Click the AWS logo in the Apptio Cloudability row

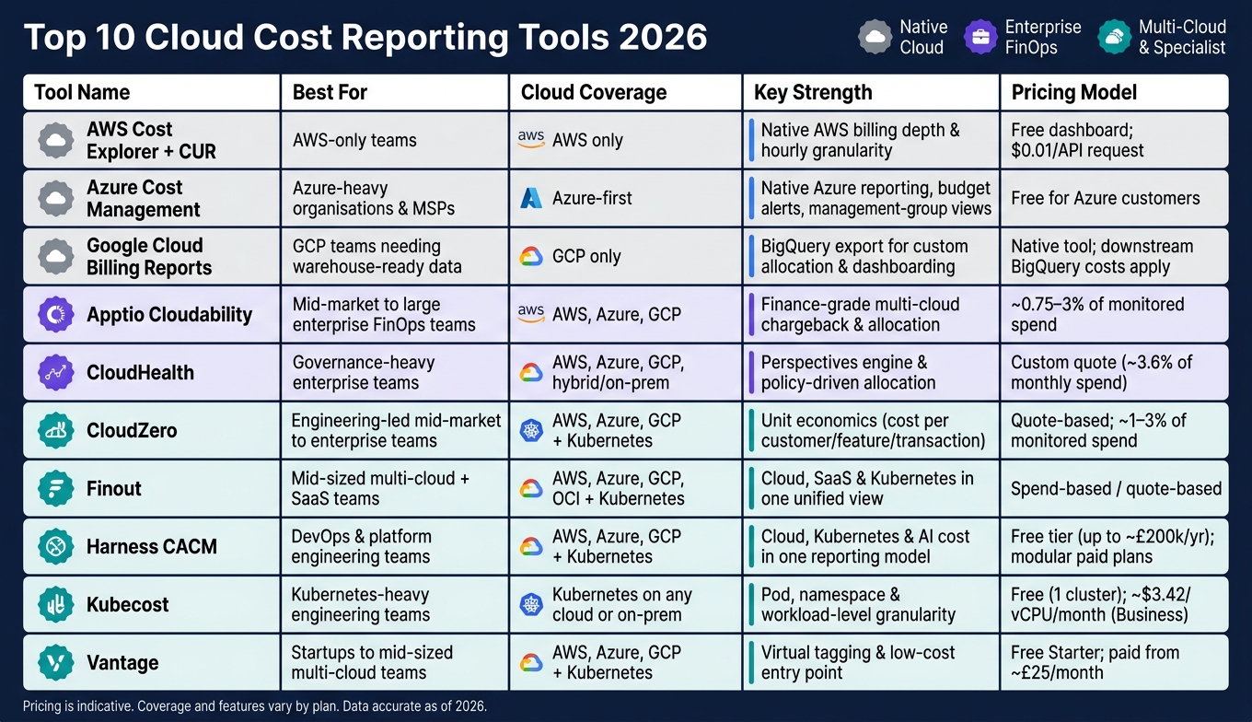coord(531,313)
